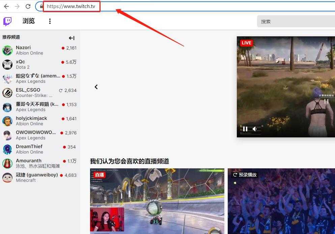The height and width of the screenshot is (234, 335).
Task: Select holyjckimjack channel name
Action: tap(31, 119)
